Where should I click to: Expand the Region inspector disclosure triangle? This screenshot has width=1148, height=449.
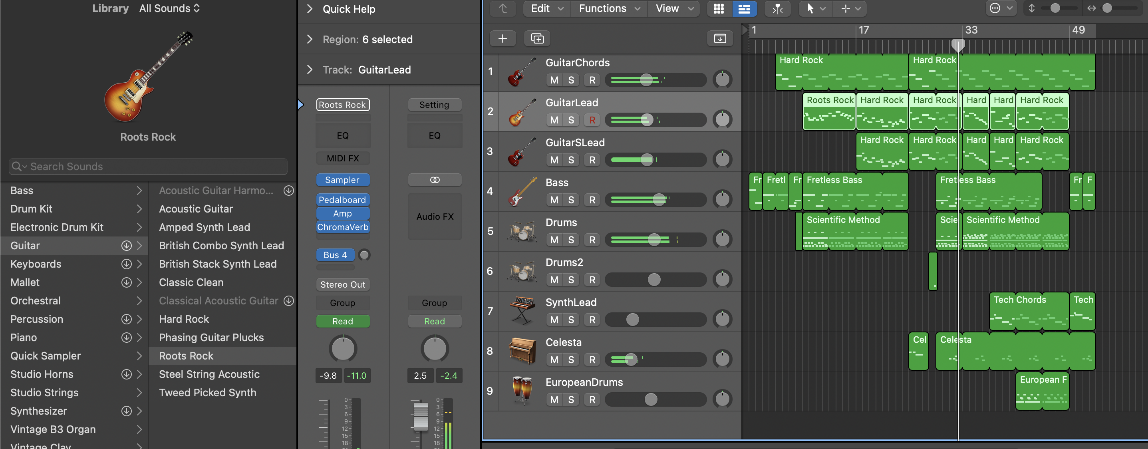(x=310, y=39)
